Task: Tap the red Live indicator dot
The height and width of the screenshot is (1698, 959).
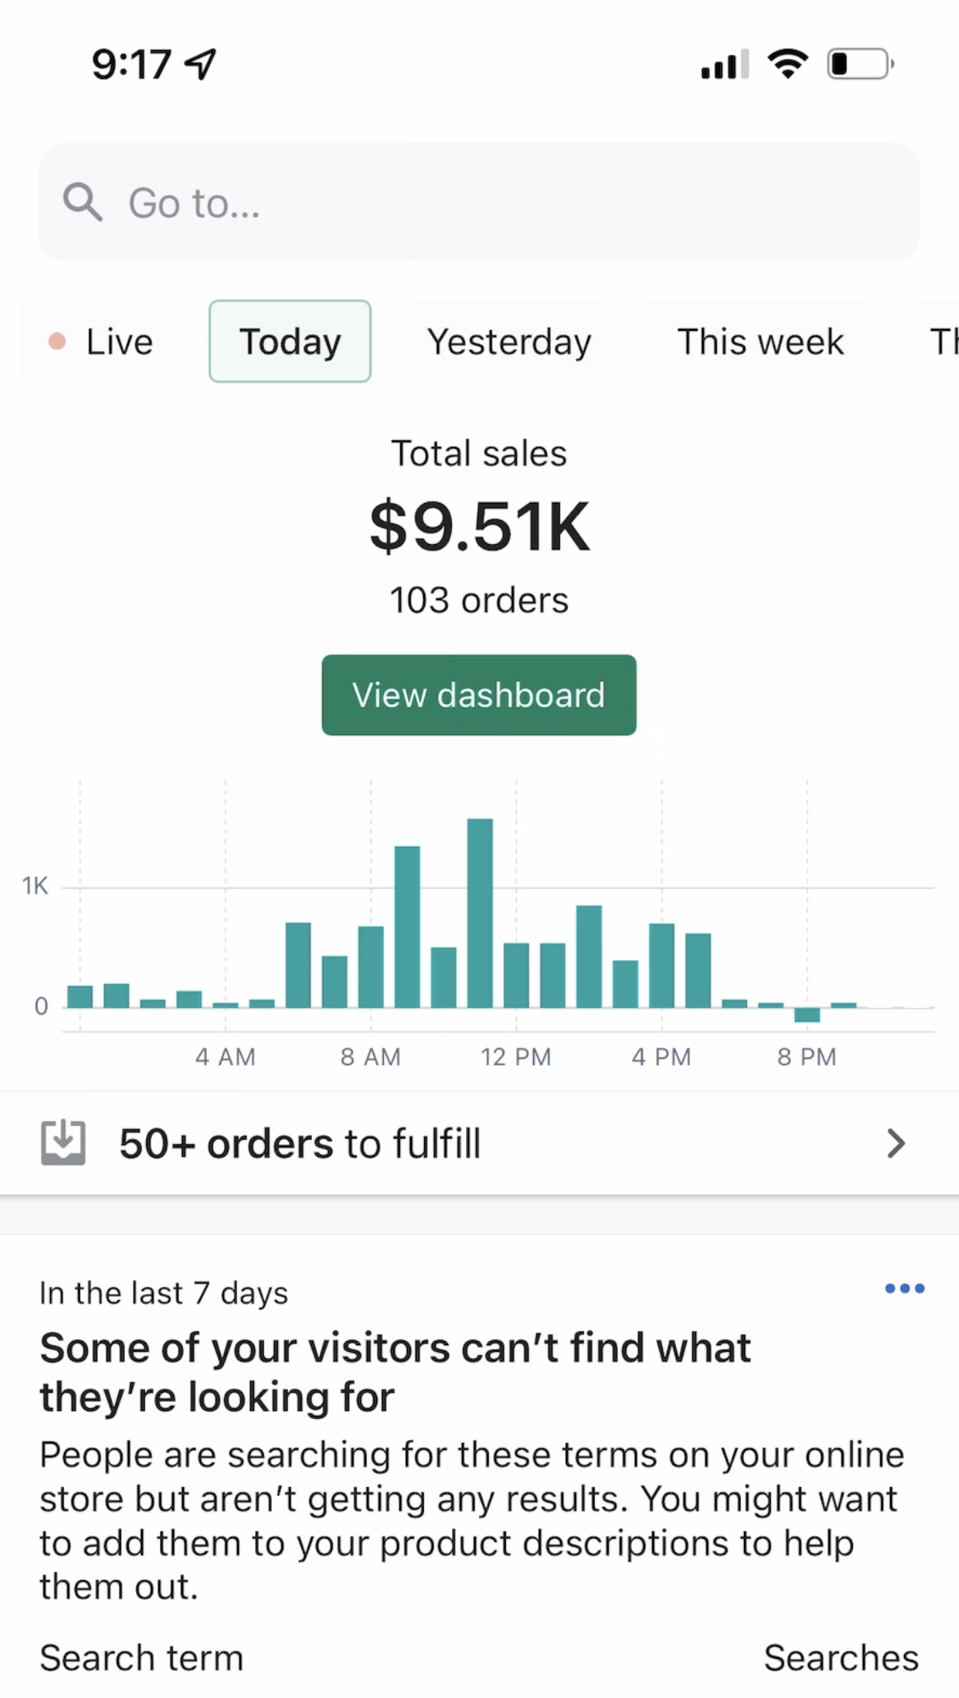Action: pos(57,341)
